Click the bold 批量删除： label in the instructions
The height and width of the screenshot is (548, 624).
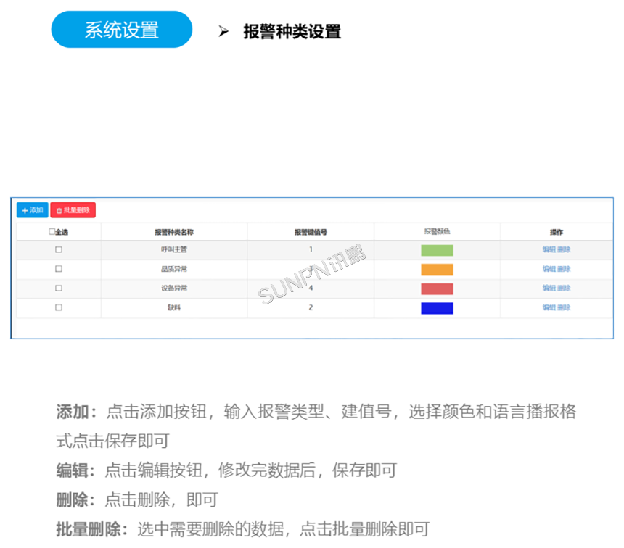[92, 529]
